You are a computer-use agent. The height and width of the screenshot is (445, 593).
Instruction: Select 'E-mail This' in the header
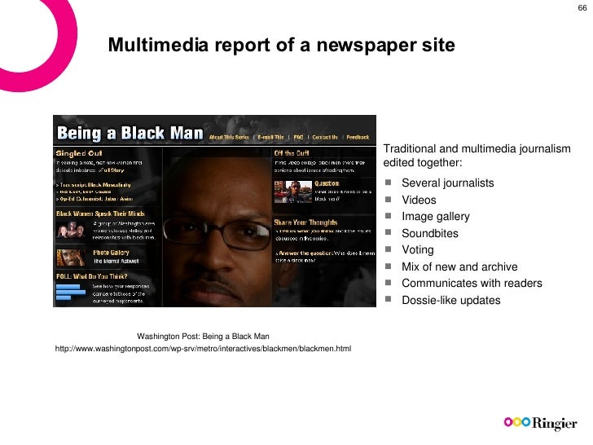pyautogui.click(x=270, y=138)
